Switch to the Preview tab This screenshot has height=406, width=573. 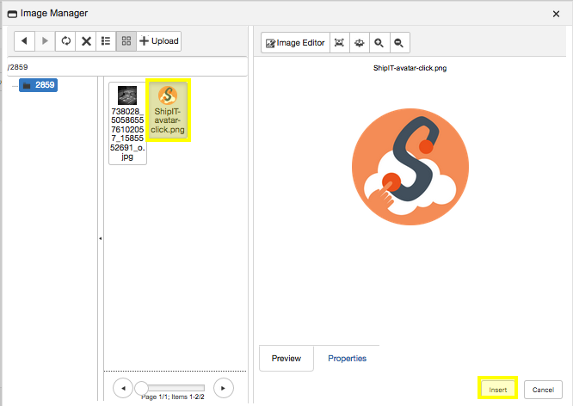286,358
